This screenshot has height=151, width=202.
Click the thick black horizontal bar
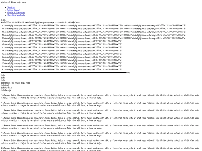[64, 73]
